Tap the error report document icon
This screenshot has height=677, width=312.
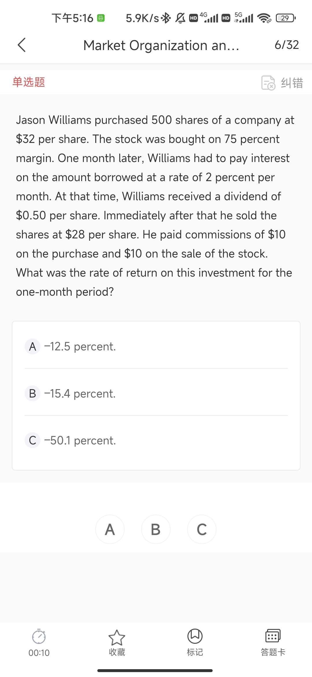coord(268,83)
